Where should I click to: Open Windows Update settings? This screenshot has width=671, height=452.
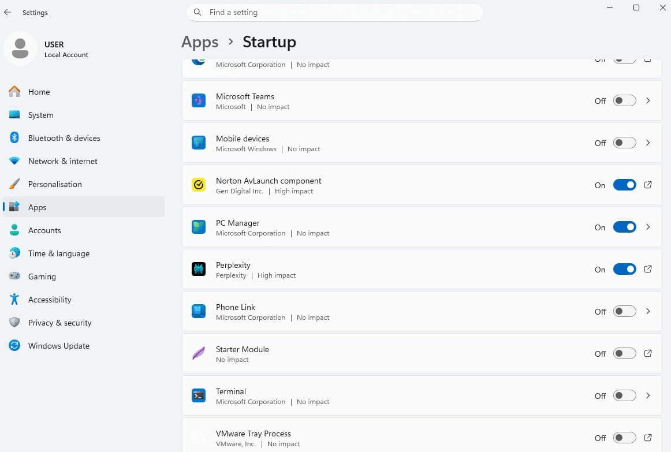(58, 346)
